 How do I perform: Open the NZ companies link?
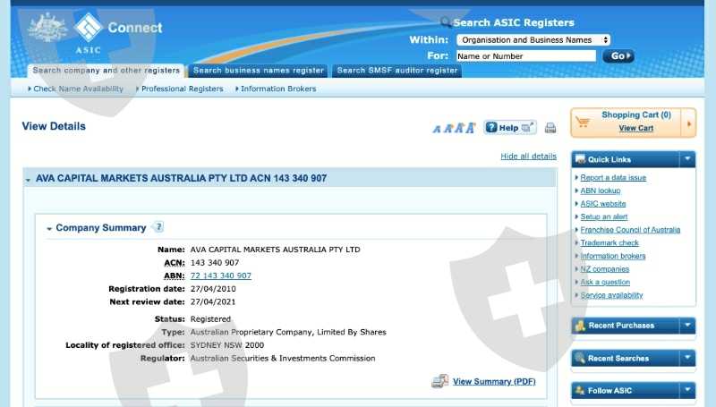[605, 269]
